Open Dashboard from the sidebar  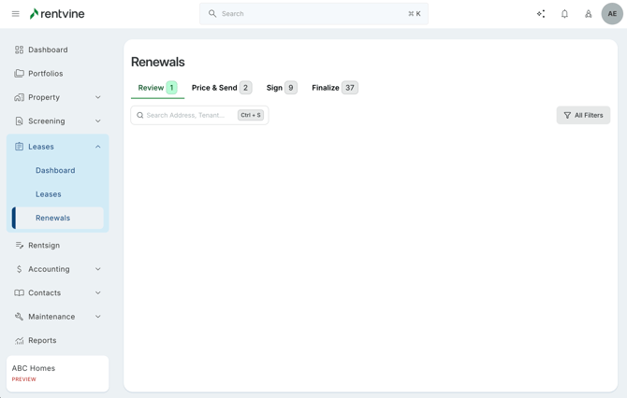coord(48,50)
